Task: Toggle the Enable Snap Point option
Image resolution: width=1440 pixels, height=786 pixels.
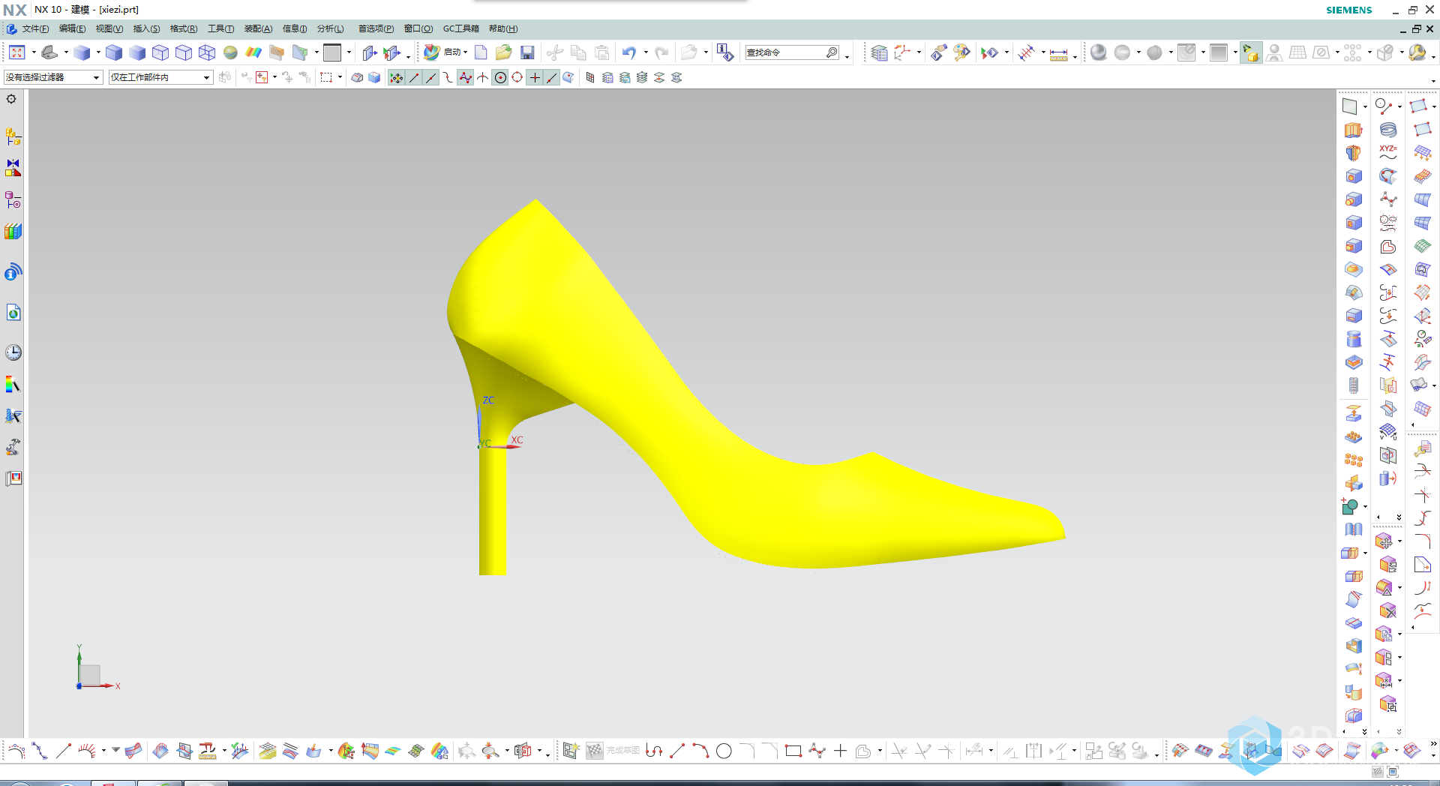Action: 396,77
